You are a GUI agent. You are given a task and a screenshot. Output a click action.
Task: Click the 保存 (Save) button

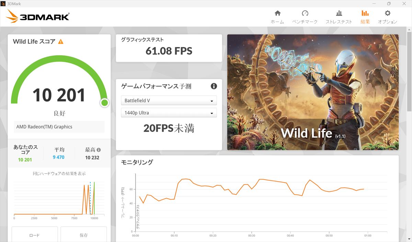[x=83, y=235]
